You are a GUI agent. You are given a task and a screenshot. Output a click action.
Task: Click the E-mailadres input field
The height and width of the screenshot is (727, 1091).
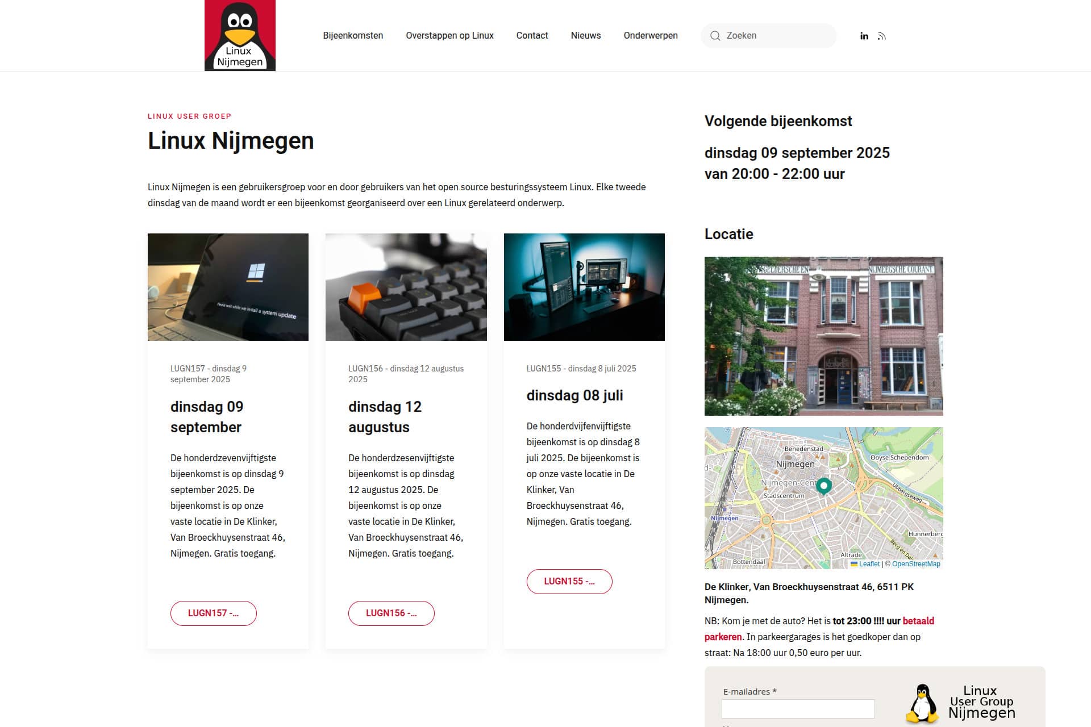(798, 709)
